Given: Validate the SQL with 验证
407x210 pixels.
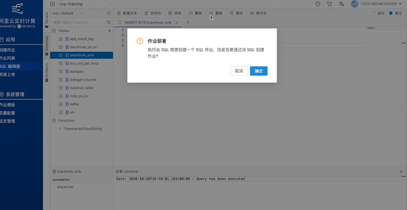Looking at the screenshot, I should coord(396,13).
